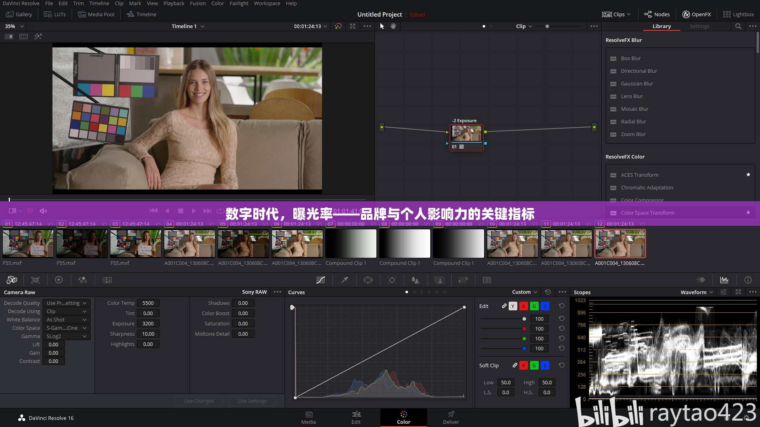The image size is (760, 427).
Task: Open the Color Match palette icon
Action: (x=35, y=280)
